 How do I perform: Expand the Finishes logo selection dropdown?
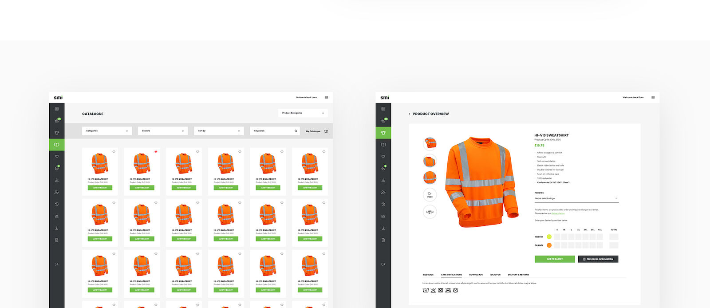pos(576,198)
